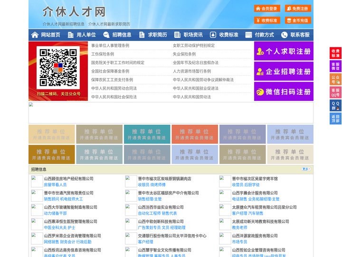342x257 pixels.
Task: Click the orange 收费标准 header button
Action: [267, 20]
